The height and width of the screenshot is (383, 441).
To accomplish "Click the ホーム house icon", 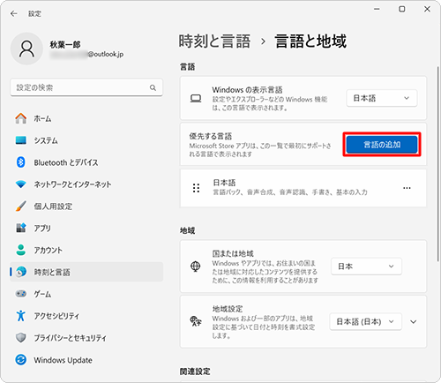I will click(x=21, y=118).
